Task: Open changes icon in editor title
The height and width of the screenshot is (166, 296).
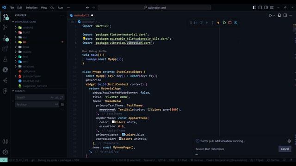Action: click(x=279, y=15)
